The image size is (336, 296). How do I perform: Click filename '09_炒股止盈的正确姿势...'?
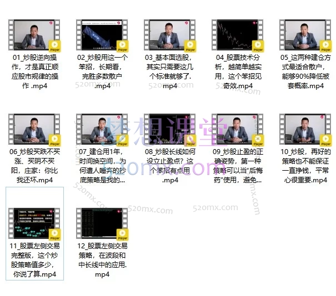click(x=238, y=166)
